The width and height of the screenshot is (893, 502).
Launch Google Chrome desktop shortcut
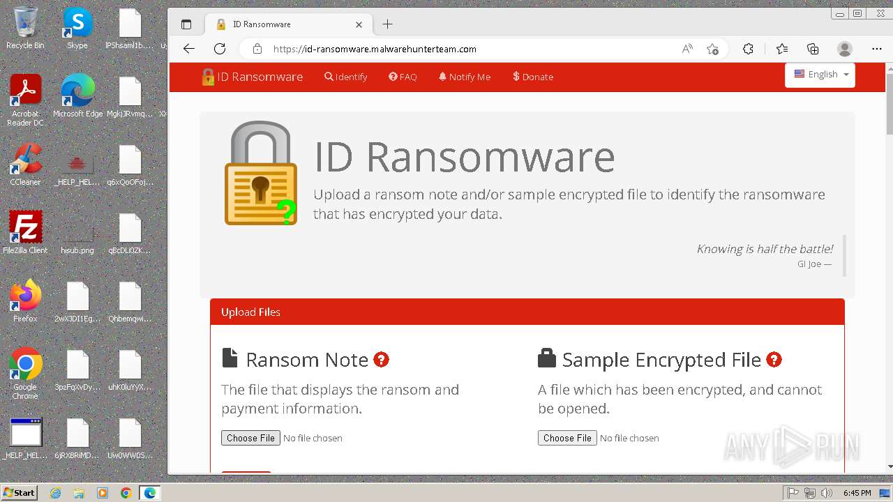pos(25,374)
